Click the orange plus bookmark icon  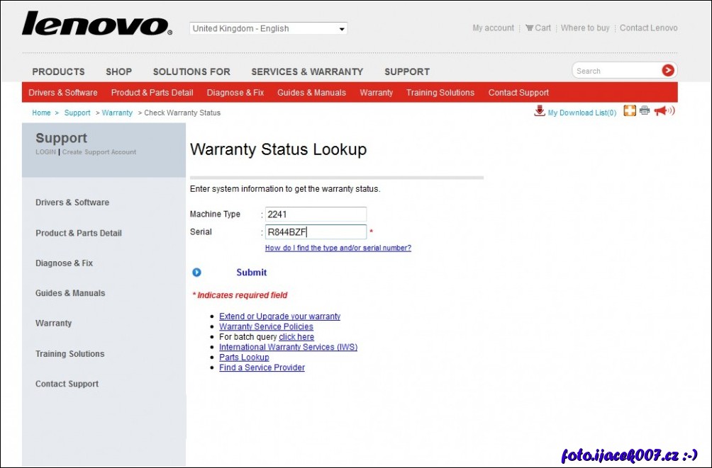tap(630, 110)
